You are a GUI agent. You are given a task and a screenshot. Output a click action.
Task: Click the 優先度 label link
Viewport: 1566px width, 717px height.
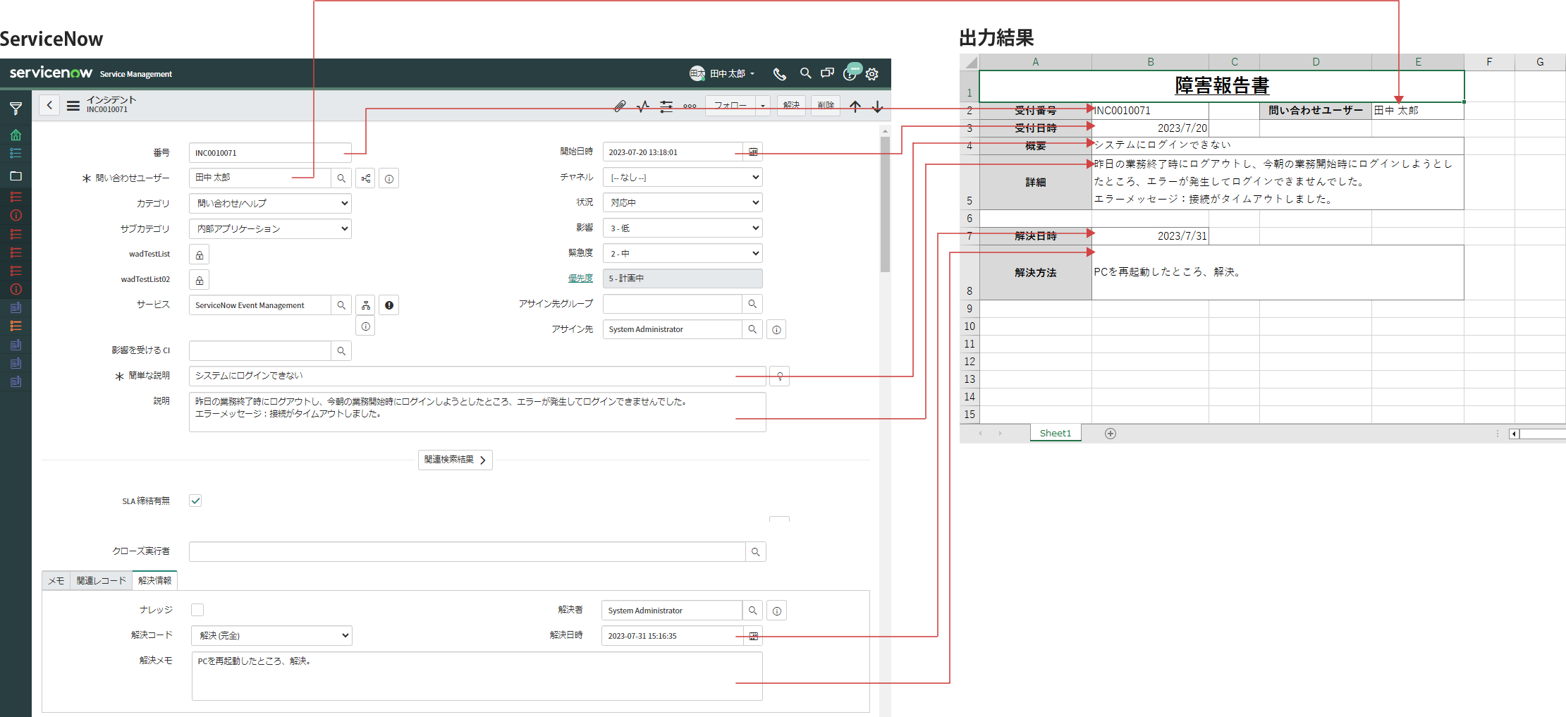click(x=580, y=278)
